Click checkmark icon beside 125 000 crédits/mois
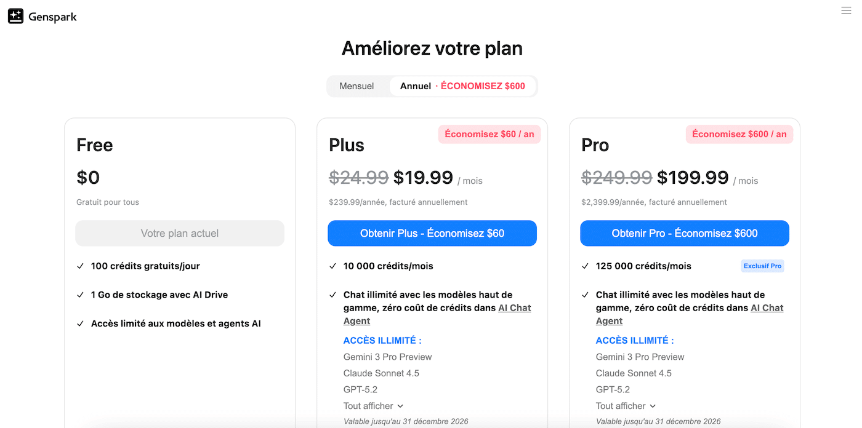Screen dimensions: 862x428 585,266
